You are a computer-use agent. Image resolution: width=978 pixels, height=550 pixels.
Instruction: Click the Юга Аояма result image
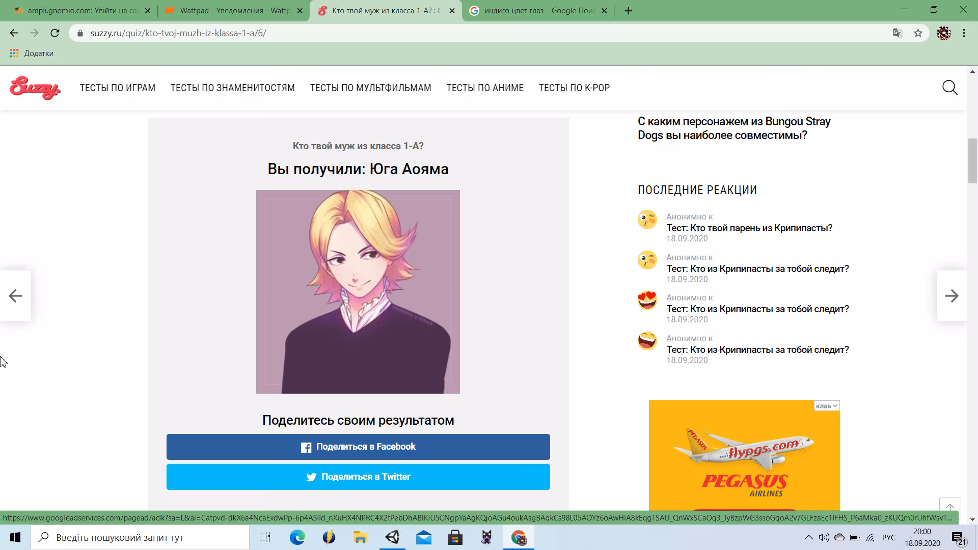click(x=358, y=292)
